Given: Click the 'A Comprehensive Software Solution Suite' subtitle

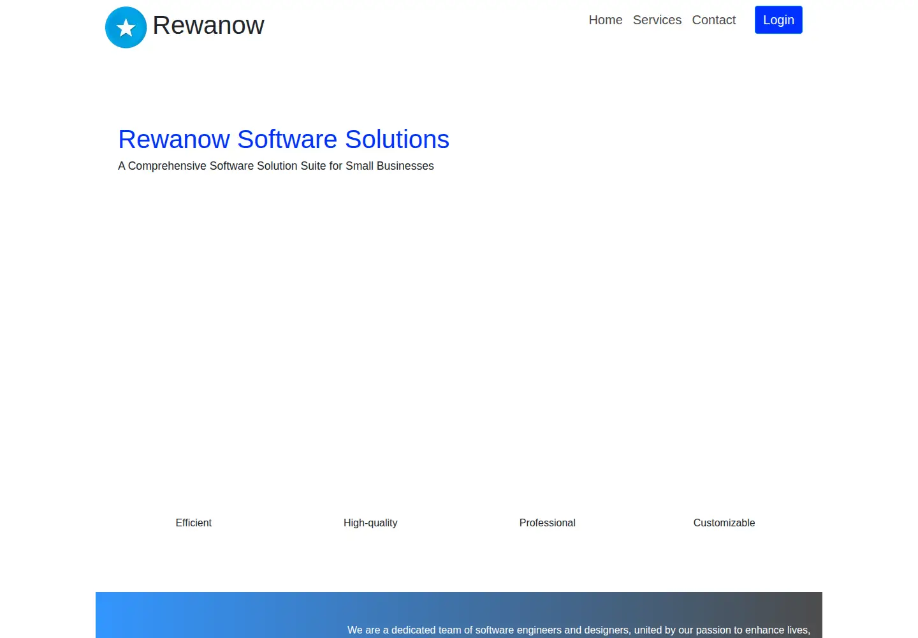Looking at the screenshot, I should 275,166.
